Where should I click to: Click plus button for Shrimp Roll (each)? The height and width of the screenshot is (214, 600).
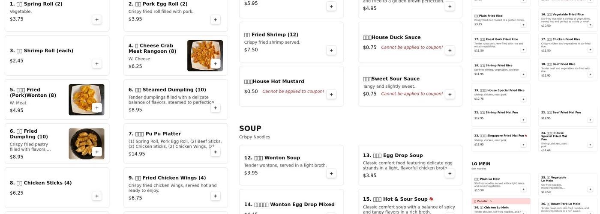(97, 64)
